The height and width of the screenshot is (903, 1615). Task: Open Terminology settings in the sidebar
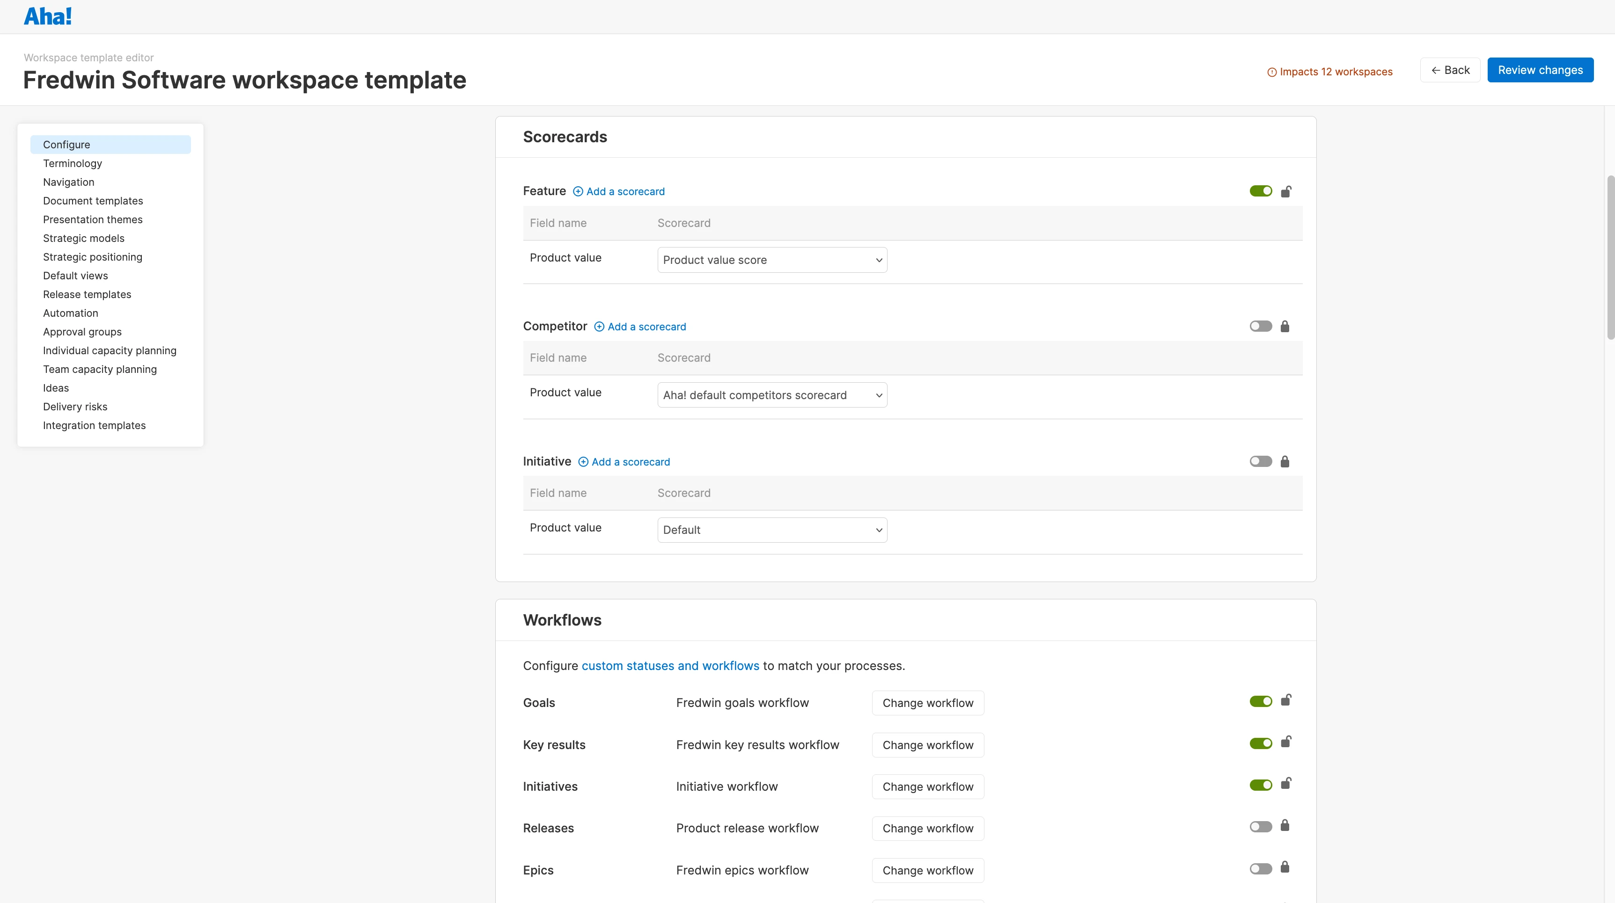click(x=72, y=164)
